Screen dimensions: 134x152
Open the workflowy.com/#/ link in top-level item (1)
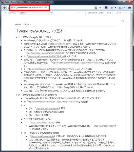tap(42, 123)
